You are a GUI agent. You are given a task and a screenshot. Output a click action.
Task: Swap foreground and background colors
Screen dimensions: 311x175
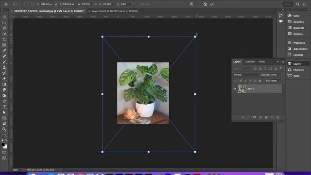(6, 140)
